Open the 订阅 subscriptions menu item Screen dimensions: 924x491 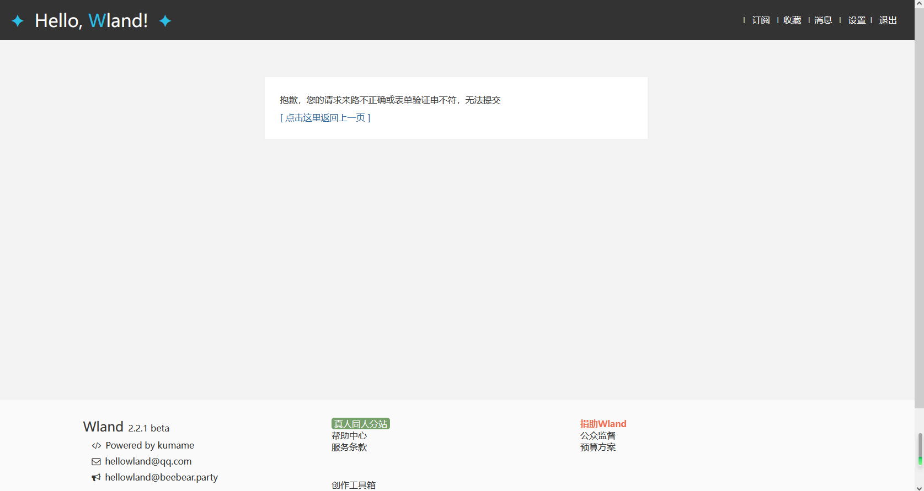761,20
